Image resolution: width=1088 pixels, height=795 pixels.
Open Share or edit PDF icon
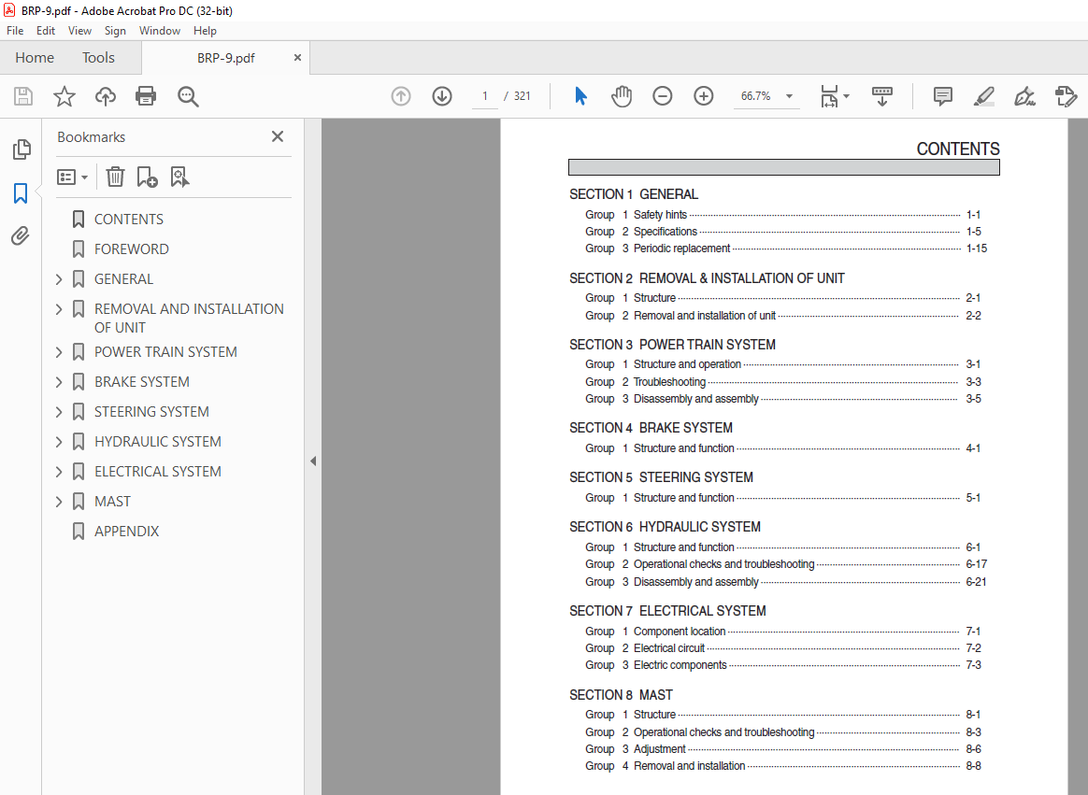(1066, 96)
